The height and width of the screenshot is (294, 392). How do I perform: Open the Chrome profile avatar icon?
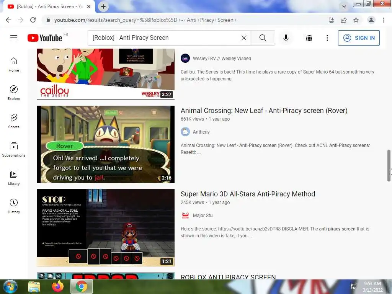coord(371,20)
